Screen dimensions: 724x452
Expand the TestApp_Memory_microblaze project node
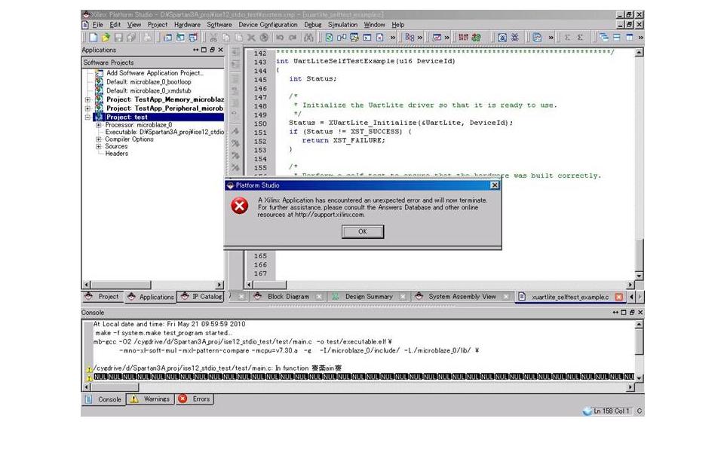tap(88, 99)
